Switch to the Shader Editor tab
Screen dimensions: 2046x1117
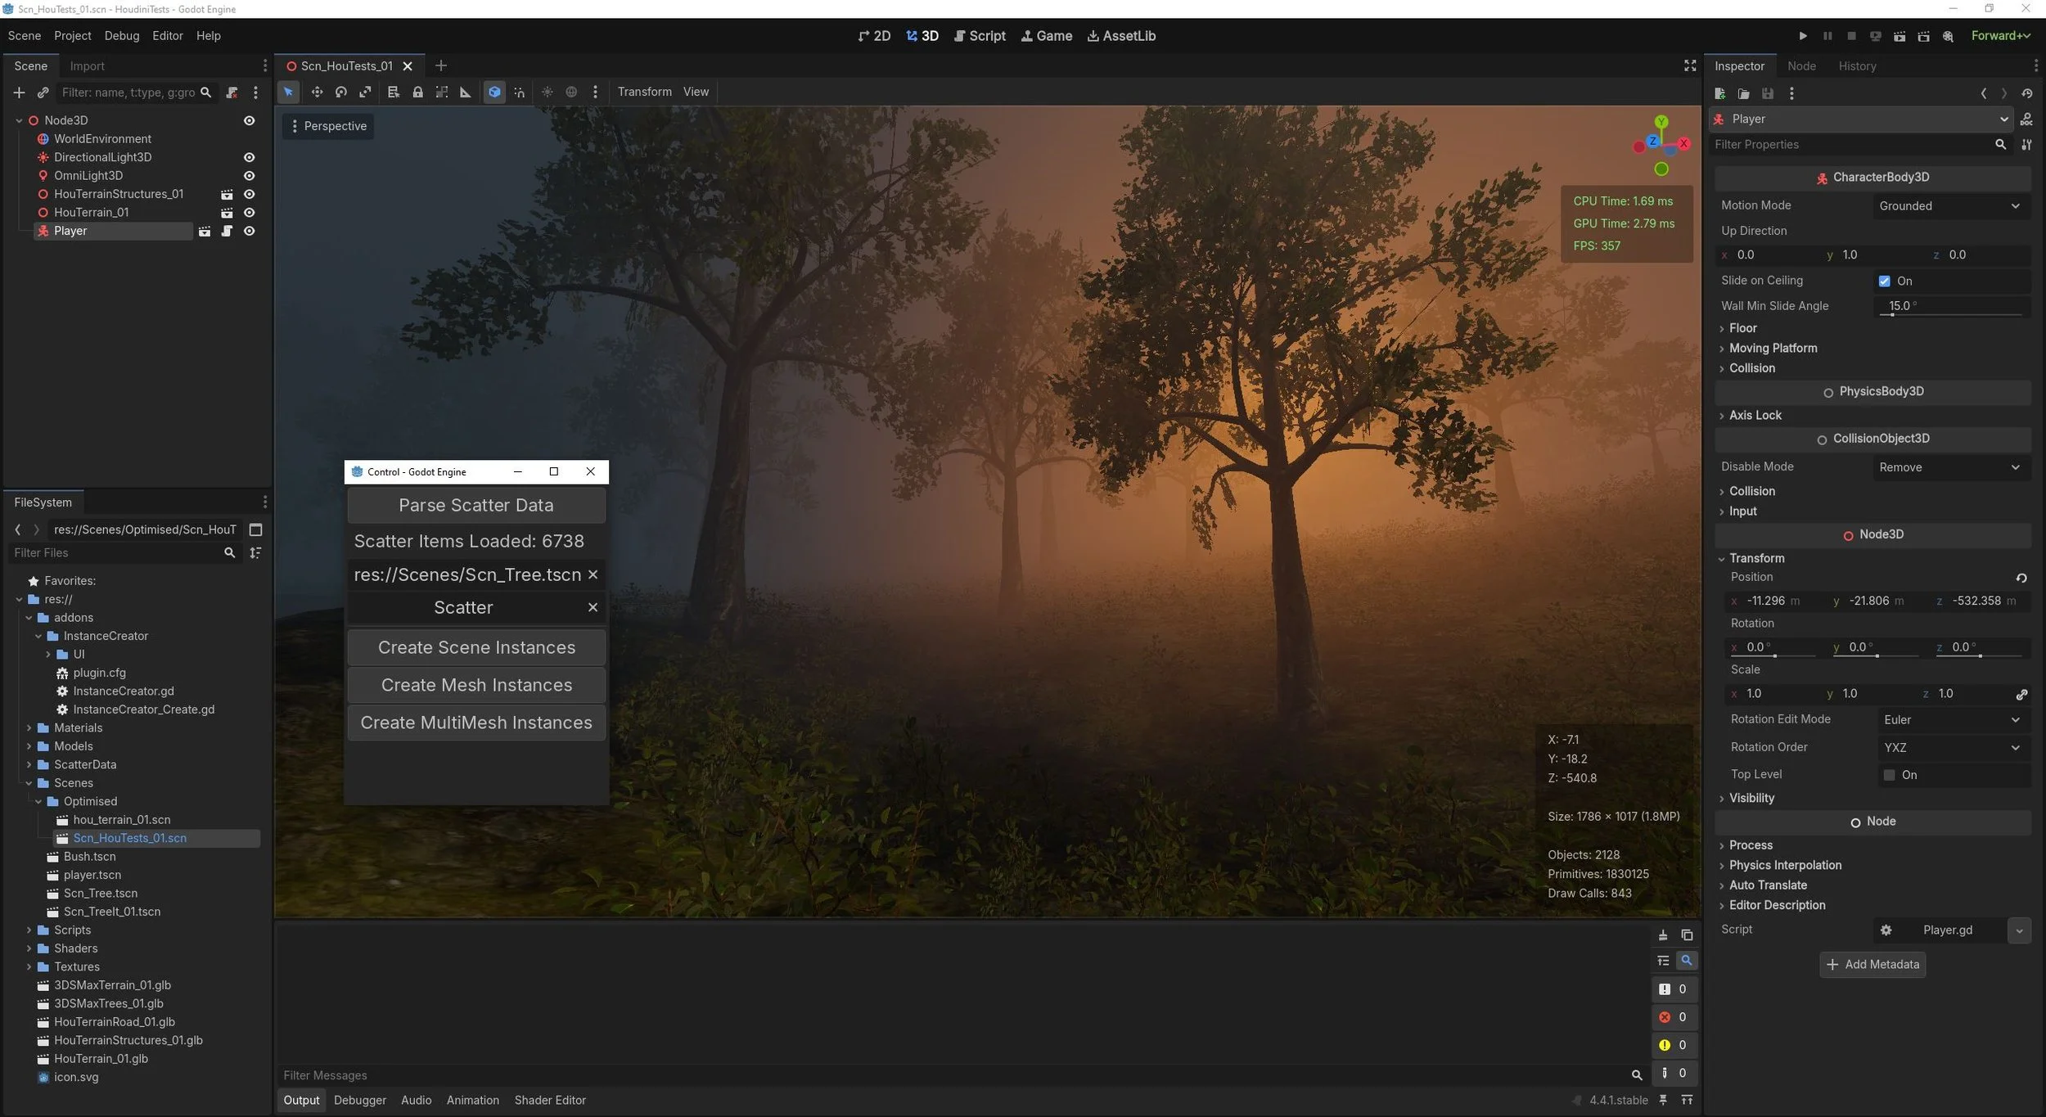coord(549,1100)
